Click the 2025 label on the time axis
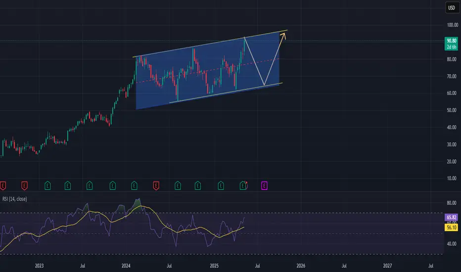 (214, 266)
